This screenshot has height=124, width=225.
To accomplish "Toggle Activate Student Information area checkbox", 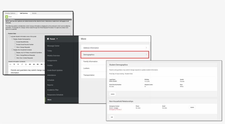I will [x=10, y=36].
